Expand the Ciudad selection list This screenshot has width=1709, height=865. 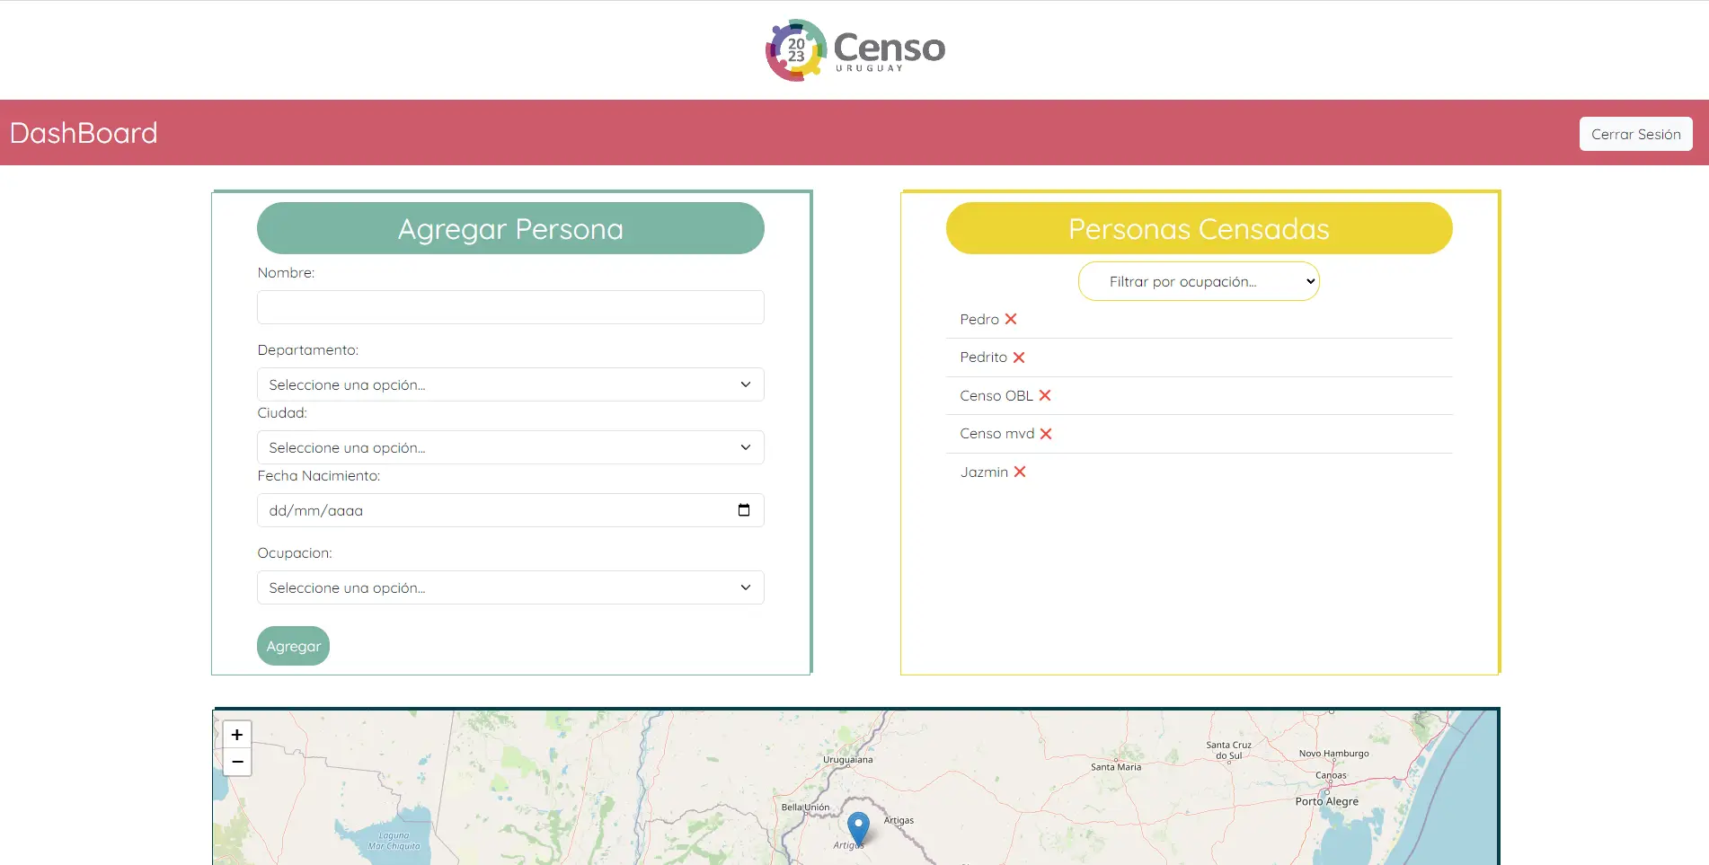(510, 447)
